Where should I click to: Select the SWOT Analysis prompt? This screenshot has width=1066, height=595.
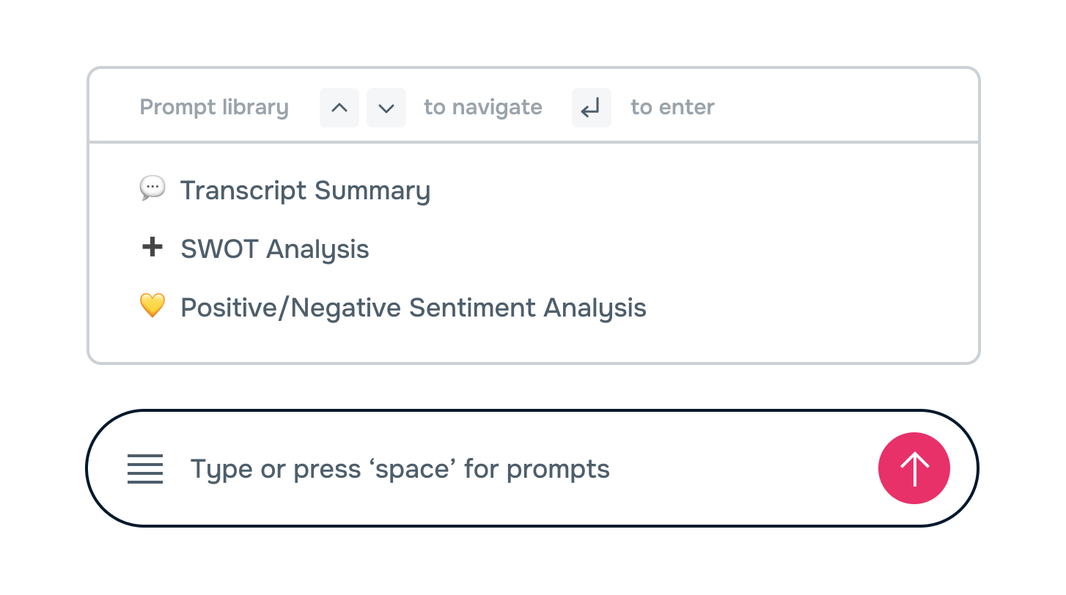274,249
